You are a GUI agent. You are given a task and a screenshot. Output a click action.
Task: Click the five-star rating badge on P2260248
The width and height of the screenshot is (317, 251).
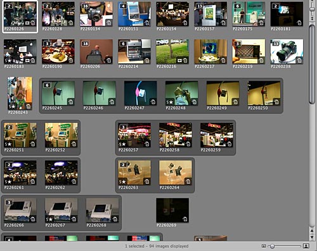tap(170, 103)
